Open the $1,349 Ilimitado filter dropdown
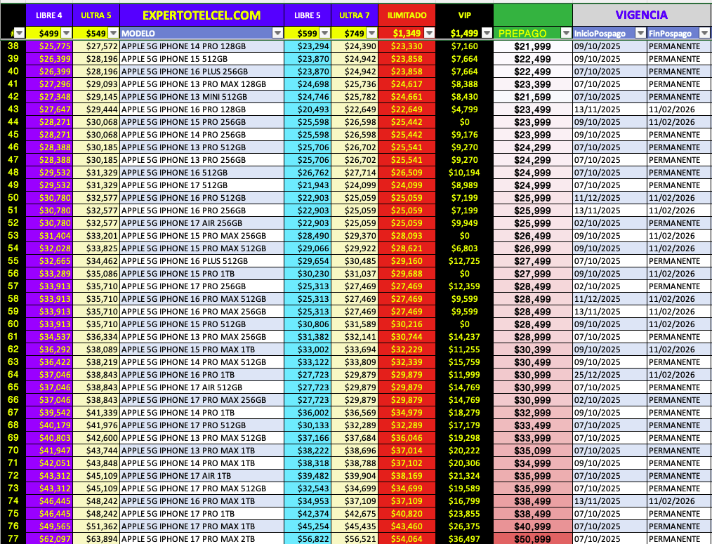Screen dimensions: 712x544 428,33
